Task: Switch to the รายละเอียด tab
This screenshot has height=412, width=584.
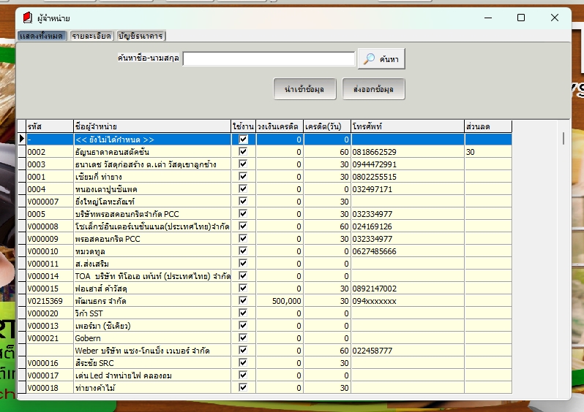Action: (x=91, y=36)
